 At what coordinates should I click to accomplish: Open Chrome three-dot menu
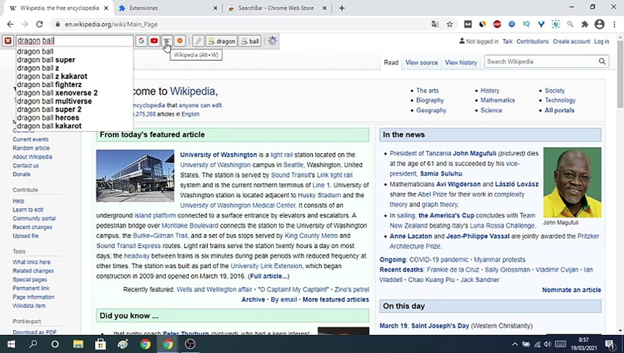pos(614,24)
